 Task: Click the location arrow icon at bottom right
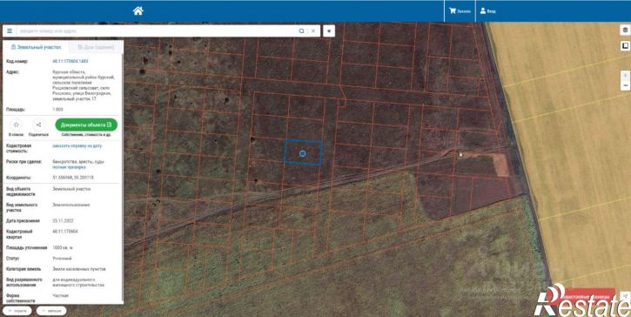point(625,296)
